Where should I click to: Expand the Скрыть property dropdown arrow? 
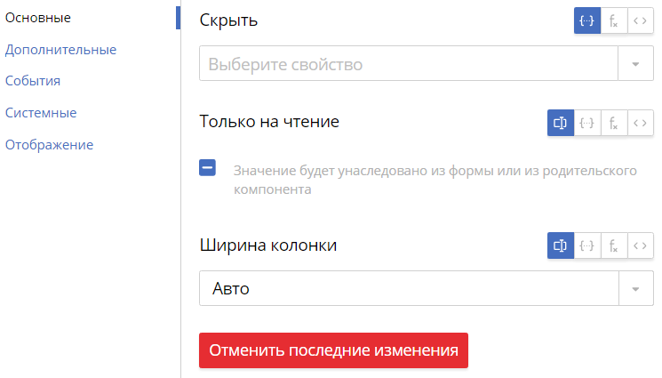pos(635,64)
